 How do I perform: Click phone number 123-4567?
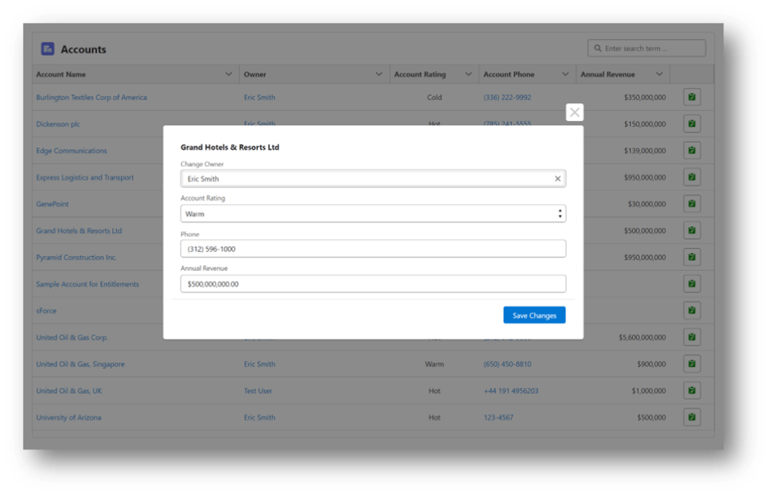pyautogui.click(x=498, y=418)
